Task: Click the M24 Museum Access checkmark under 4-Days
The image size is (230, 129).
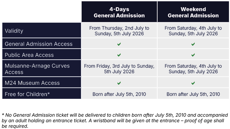Action: pos(119,83)
